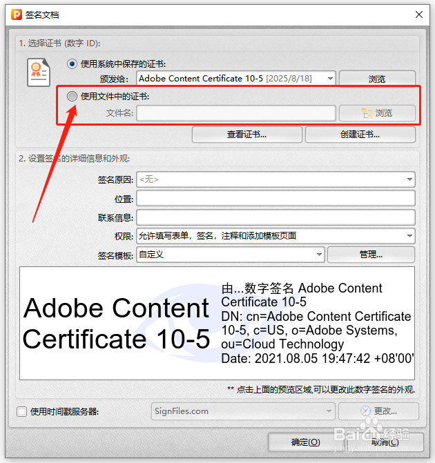Click 浏览 button next to certificate dropdown
Image resolution: width=435 pixels, height=463 pixels.
[377, 79]
